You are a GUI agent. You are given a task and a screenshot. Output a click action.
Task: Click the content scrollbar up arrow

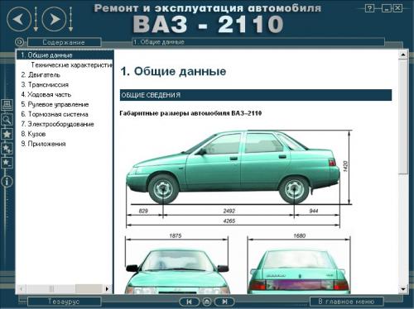point(403,55)
